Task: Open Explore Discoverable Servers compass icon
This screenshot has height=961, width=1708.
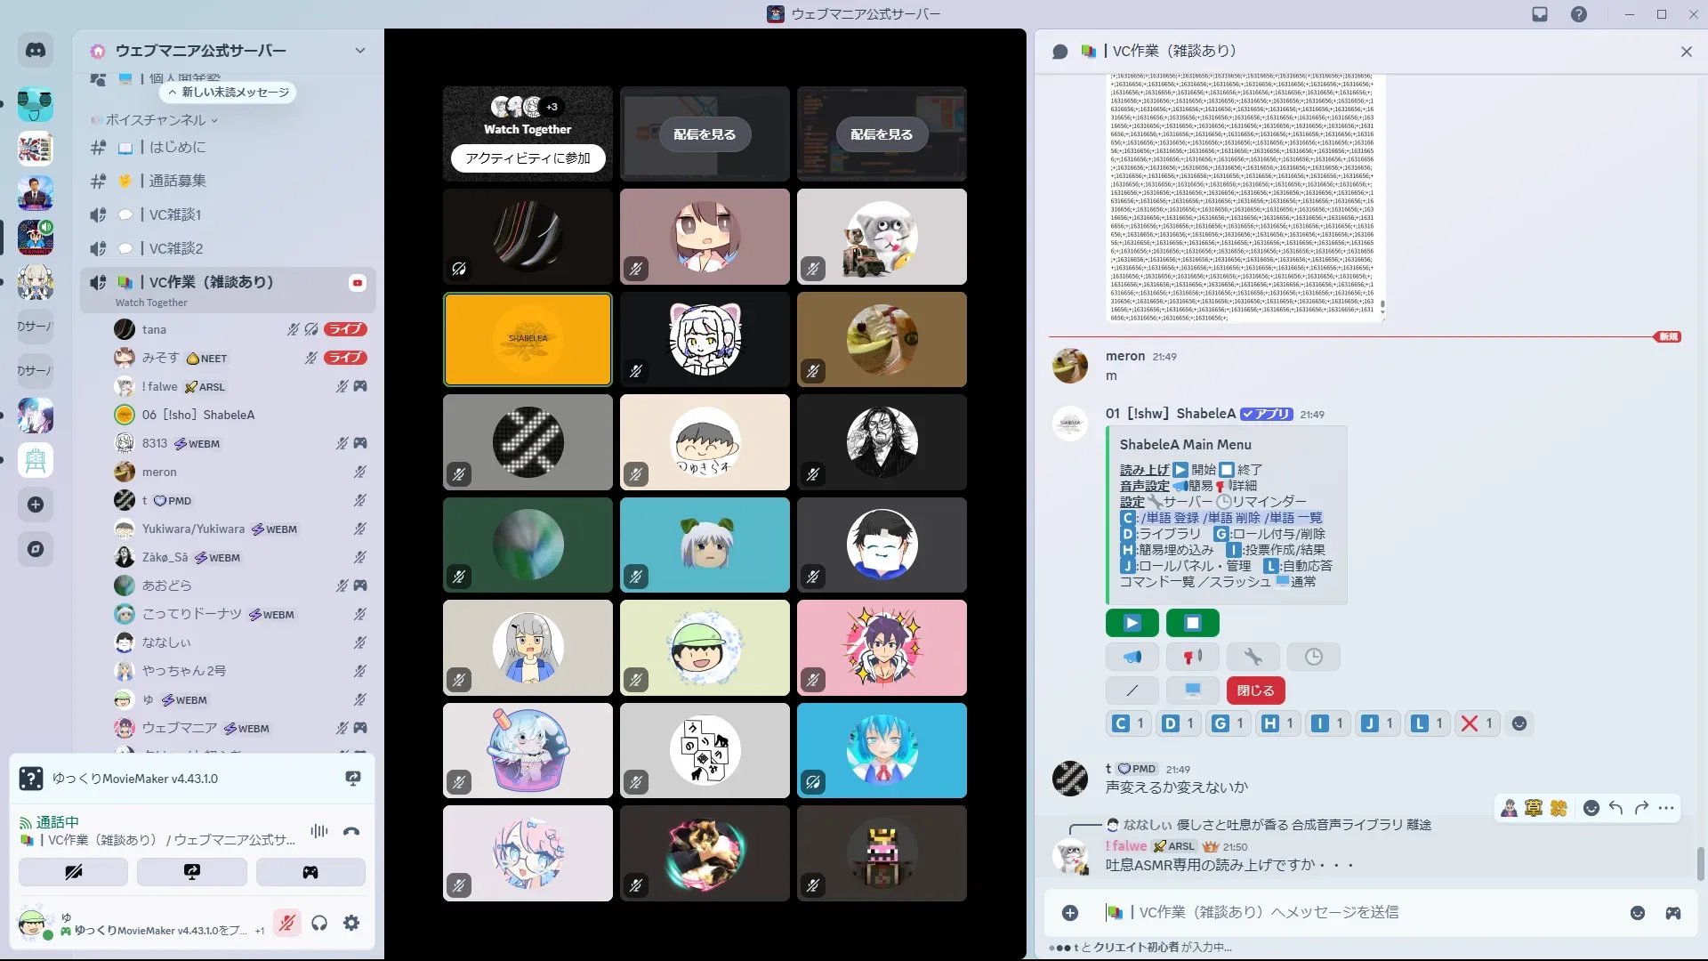Action: point(36,549)
